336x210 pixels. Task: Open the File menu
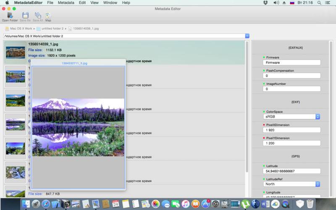[50, 3]
